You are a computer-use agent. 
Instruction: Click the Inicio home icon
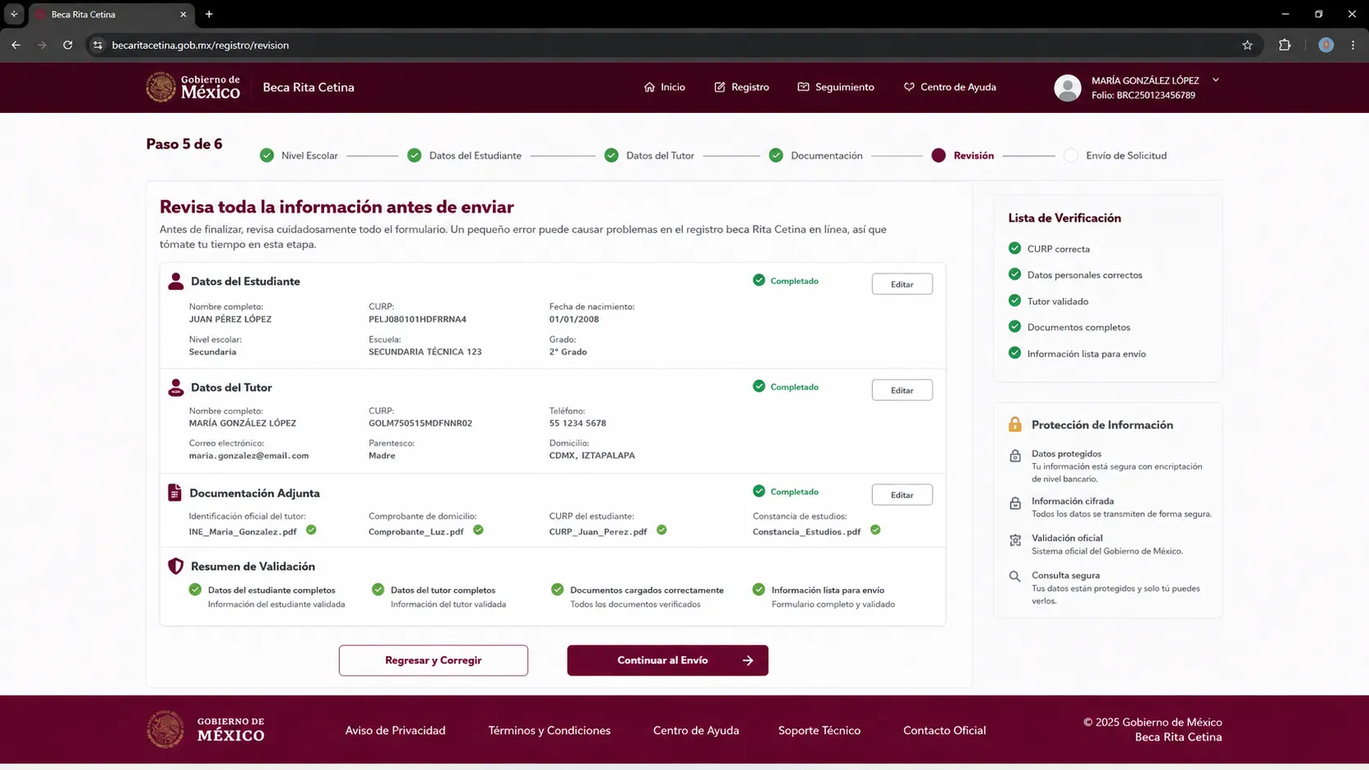click(649, 87)
